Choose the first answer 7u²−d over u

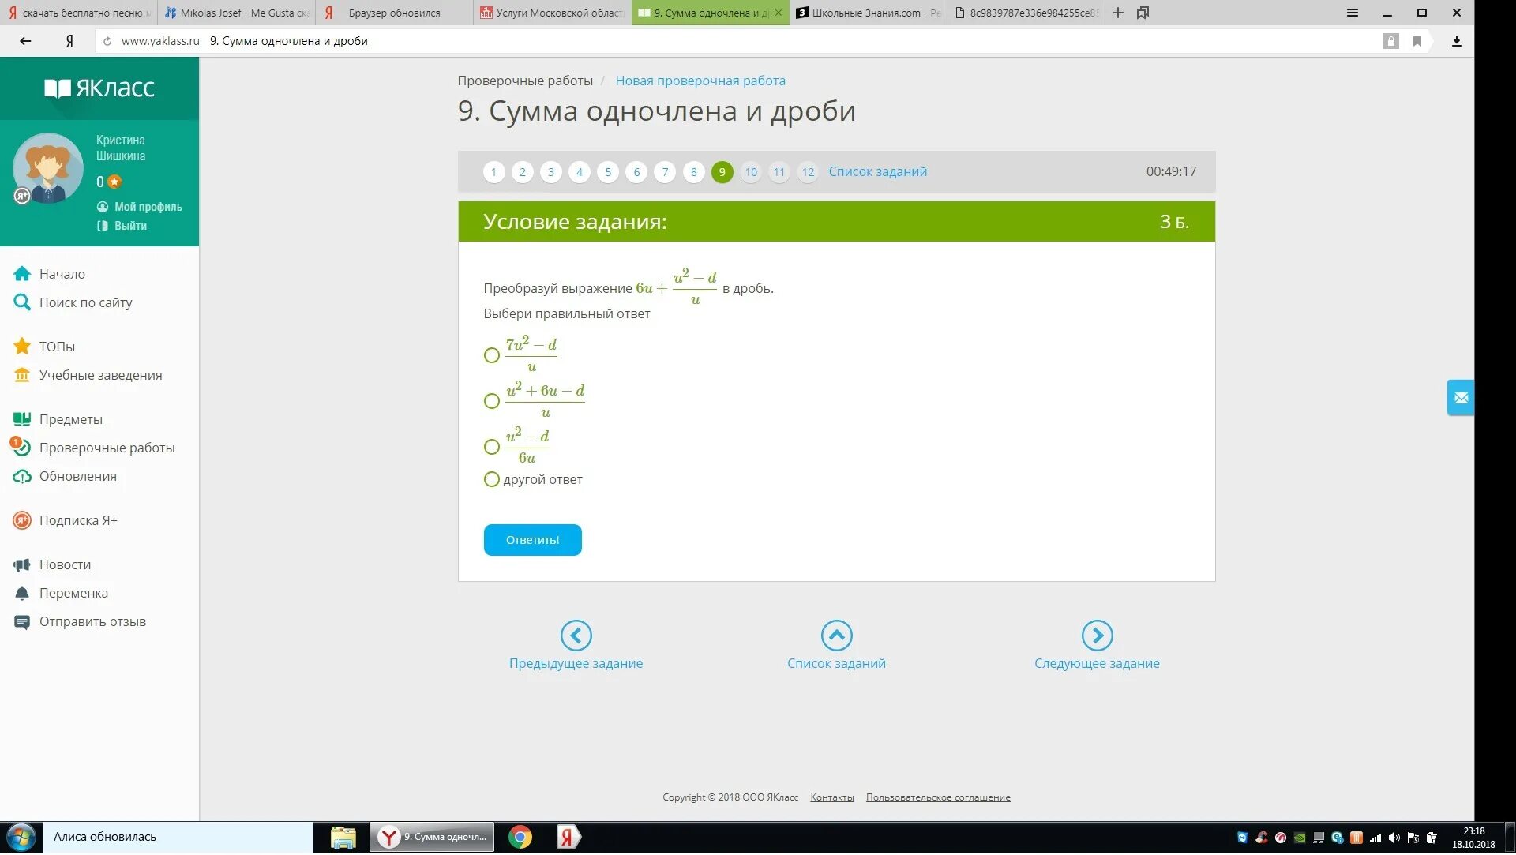[492, 355]
